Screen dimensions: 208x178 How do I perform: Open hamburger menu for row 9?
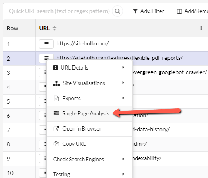click(43, 158)
